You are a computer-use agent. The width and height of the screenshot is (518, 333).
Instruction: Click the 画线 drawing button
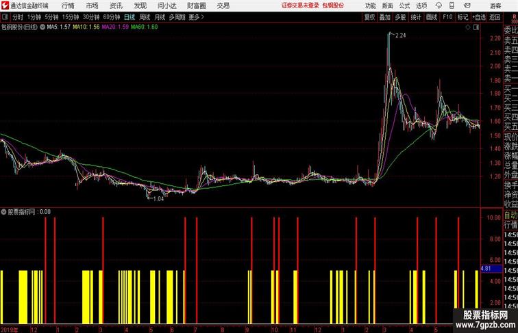click(432, 17)
